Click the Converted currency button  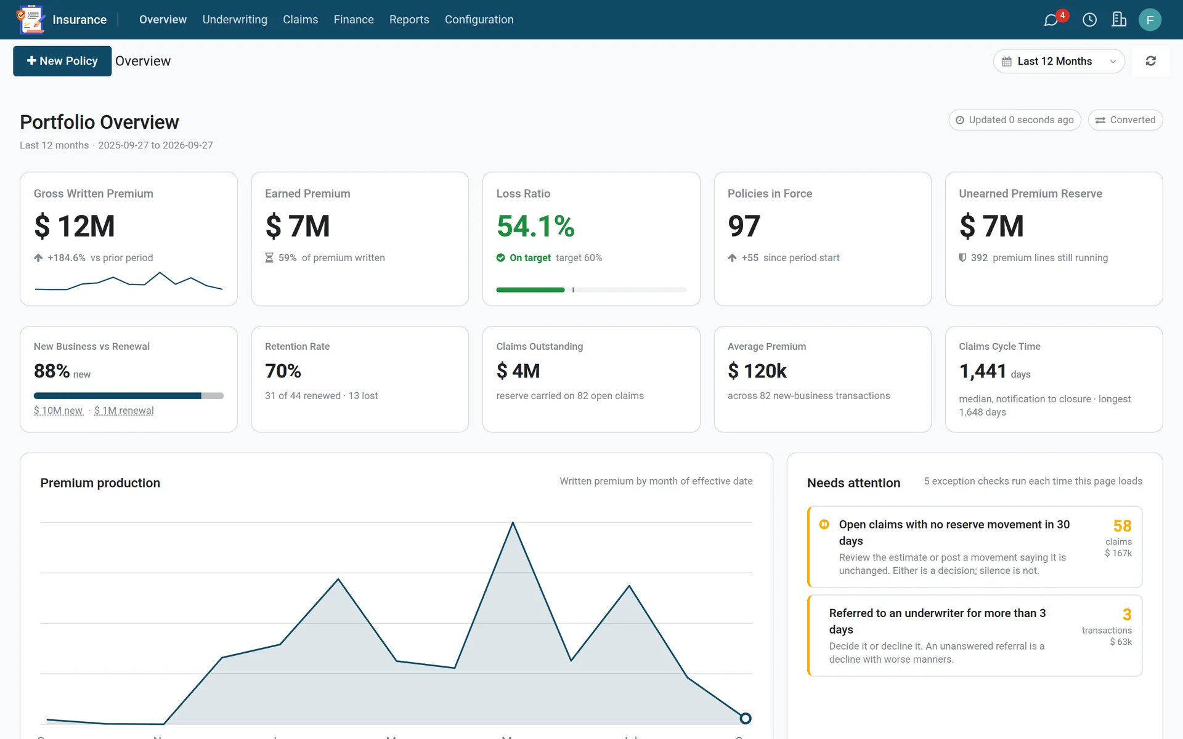[1125, 120]
